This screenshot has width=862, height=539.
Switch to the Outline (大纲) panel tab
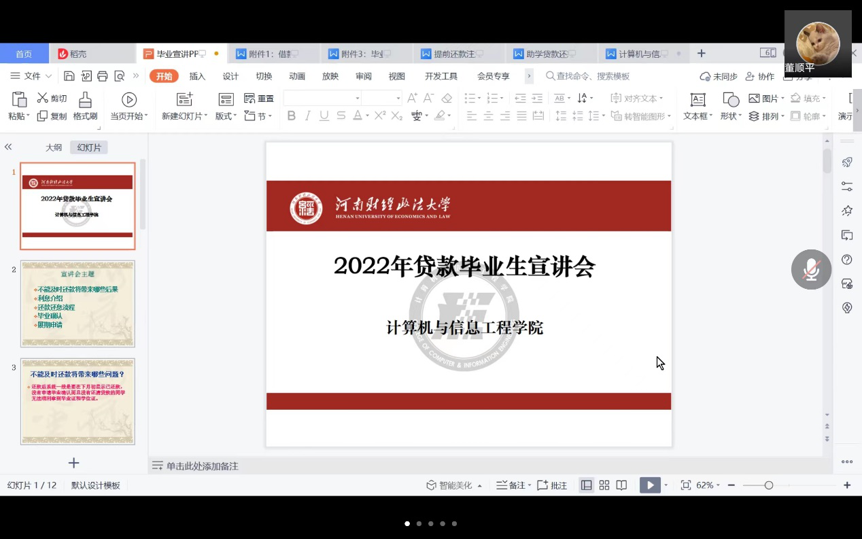tap(54, 147)
